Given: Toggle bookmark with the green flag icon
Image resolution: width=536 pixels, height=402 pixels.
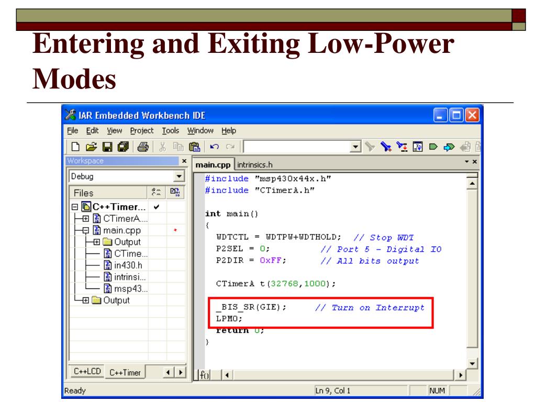Looking at the screenshot, I should 433,147.
